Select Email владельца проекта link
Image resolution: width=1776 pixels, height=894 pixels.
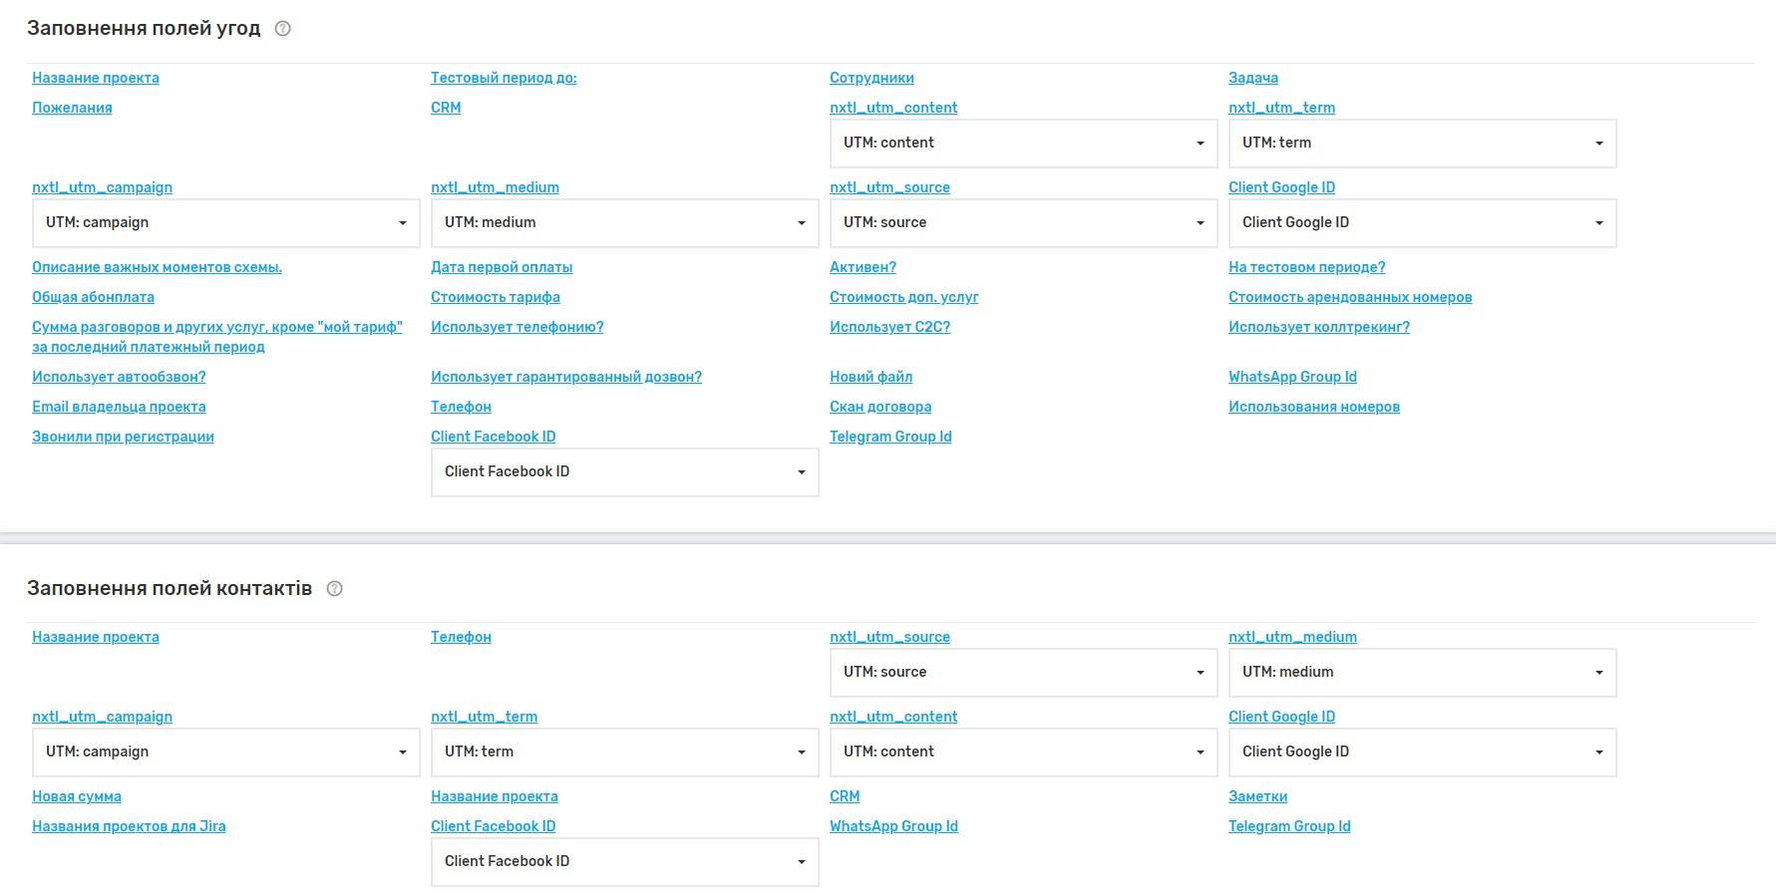coord(119,407)
